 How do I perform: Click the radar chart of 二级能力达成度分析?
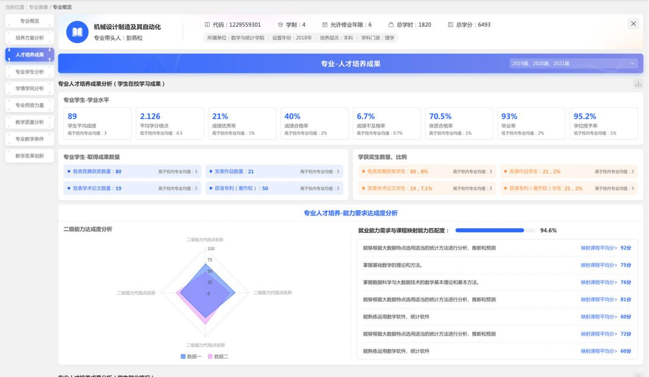[205, 293]
